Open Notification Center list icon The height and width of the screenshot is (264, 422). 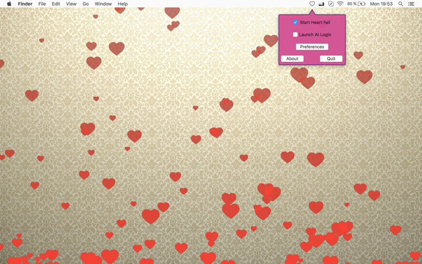point(411,4)
